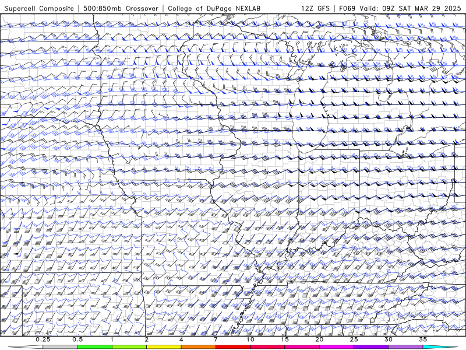Pick the red 7–10 color bar segment
The image size is (466, 350).
click(x=233, y=347)
